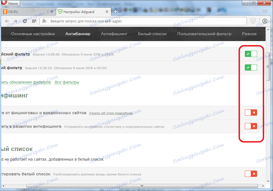Open the downloads icon
This screenshot has height=191, width=273.
pos(265,21)
